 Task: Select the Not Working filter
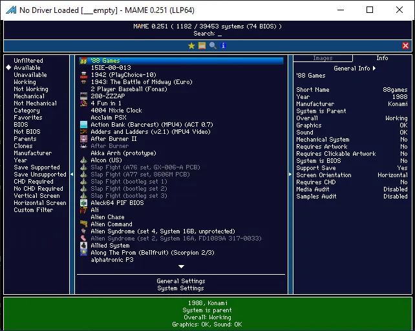click(31, 89)
